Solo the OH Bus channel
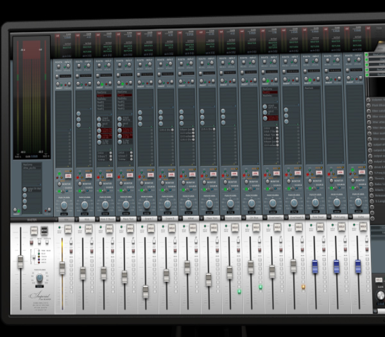The width and height of the screenshot is (385, 337). 256,227
